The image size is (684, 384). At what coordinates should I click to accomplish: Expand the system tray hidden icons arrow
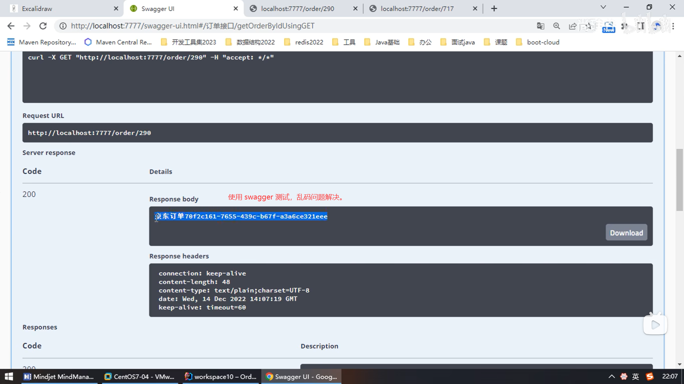pos(611,377)
